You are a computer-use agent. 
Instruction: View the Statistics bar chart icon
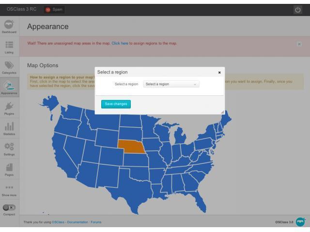tap(9, 127)
